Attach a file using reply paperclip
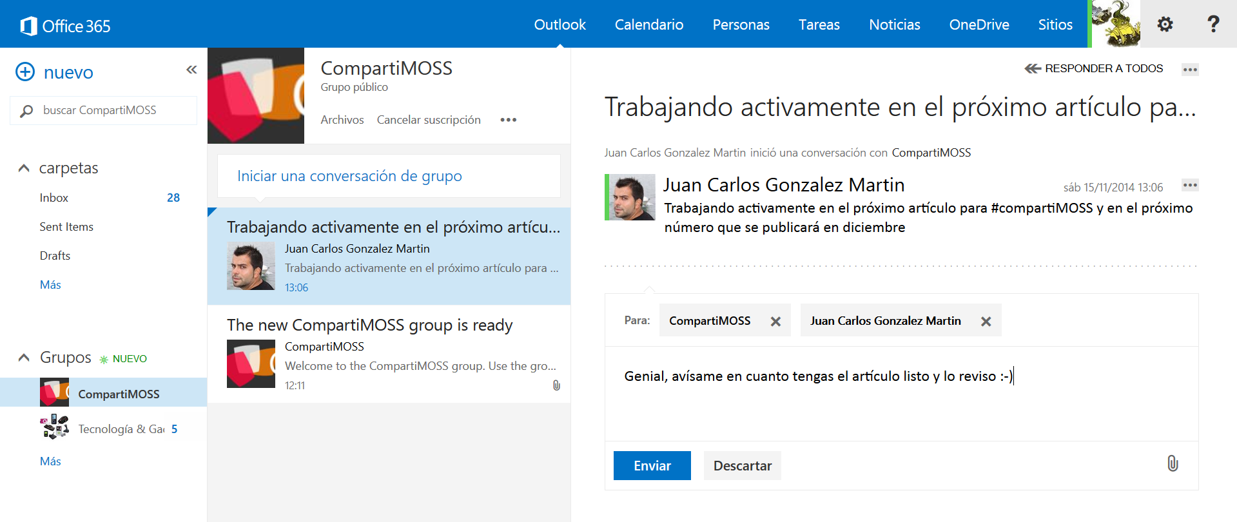Screen dimensions: 1237x522 pyautogui.click(x=1173, y=463)
